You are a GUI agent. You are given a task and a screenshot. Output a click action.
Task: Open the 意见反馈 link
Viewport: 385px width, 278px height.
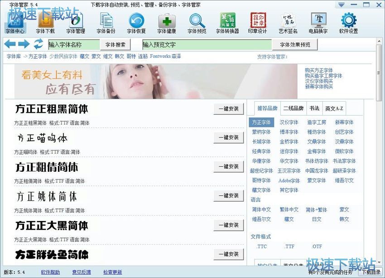tap(82, 272)
